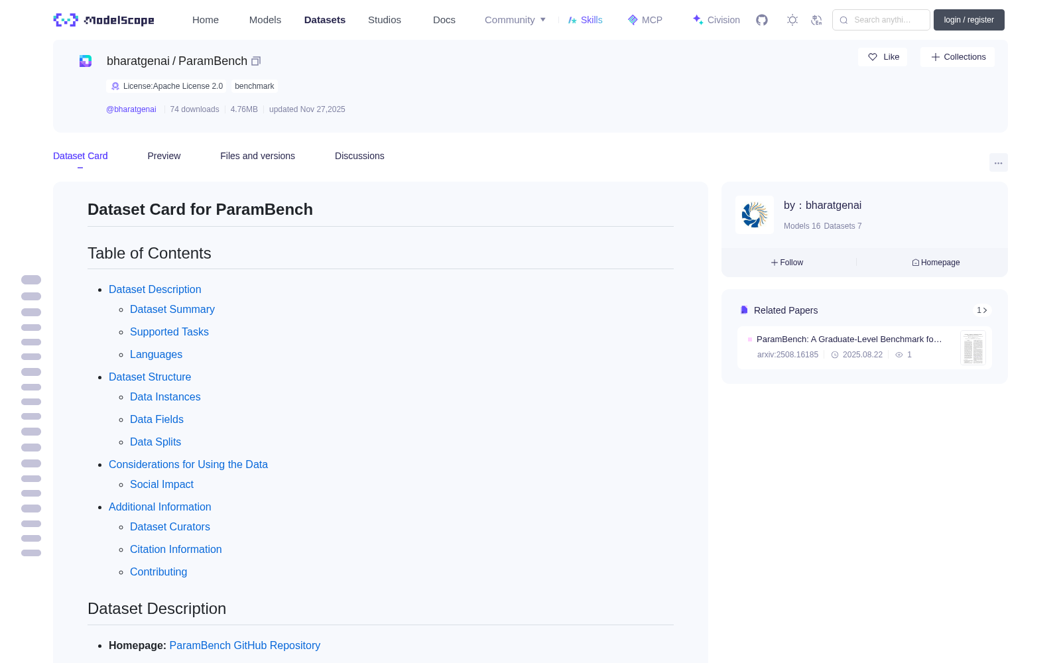The width and height of the screenshot is (1061, 663).
Task: Jump to Data Fields section
Action: (x=156, y=419)
